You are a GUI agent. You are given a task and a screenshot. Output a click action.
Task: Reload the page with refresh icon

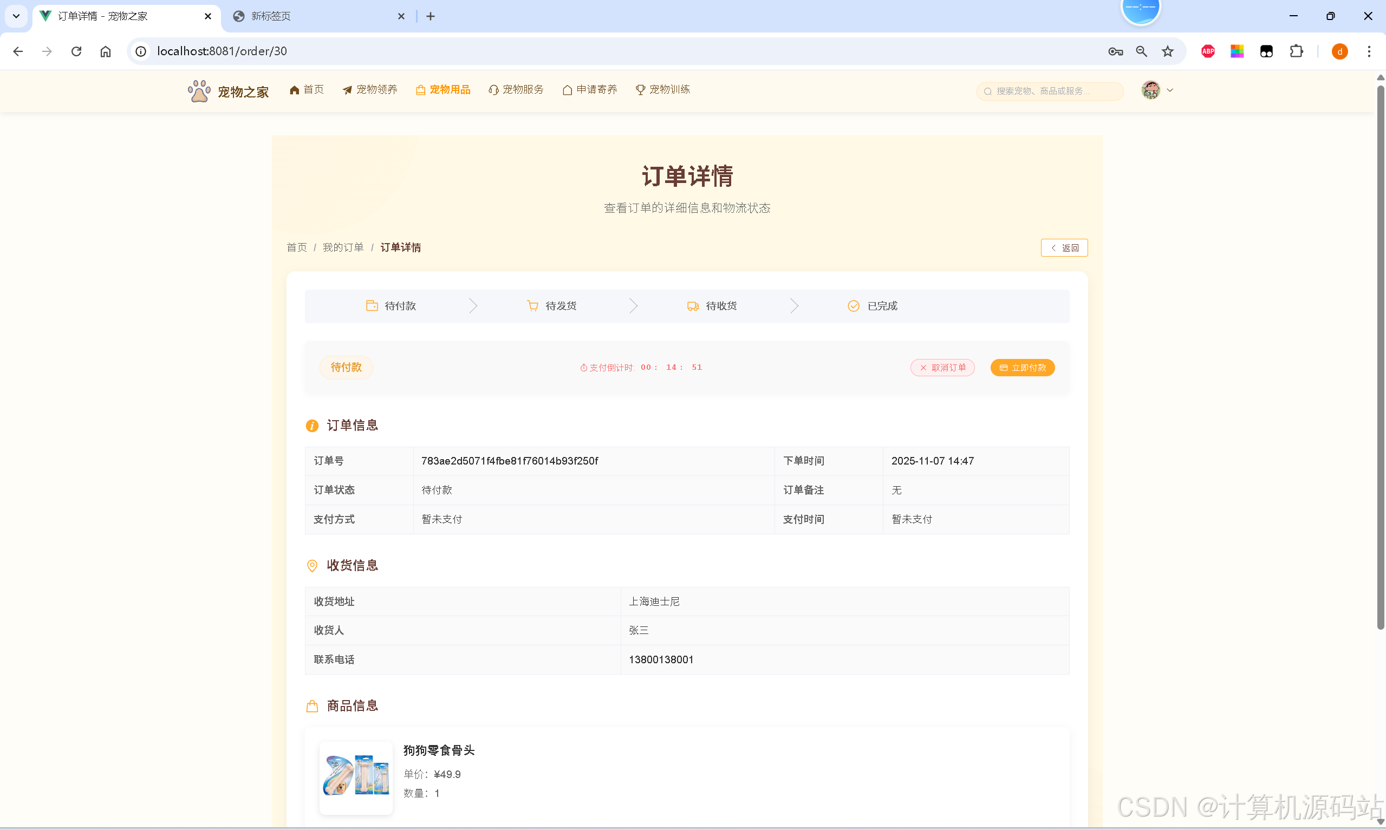pos(76,51)
